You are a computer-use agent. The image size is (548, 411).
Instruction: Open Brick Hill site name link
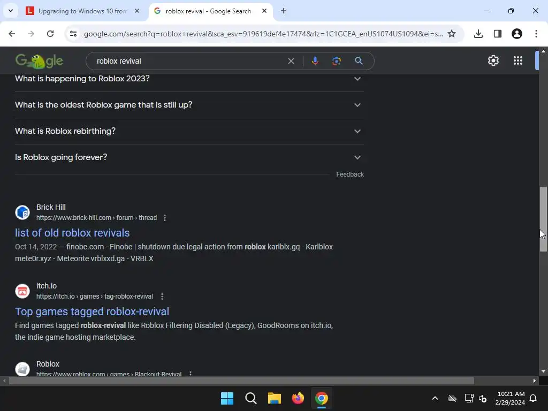51,207
